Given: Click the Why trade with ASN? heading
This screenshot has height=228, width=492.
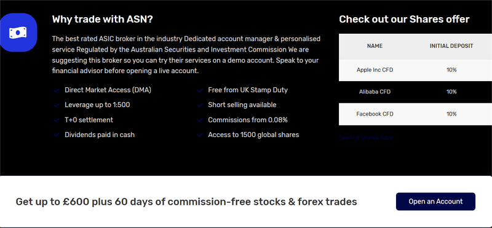Looking at the screenshot, I should 102,20.
